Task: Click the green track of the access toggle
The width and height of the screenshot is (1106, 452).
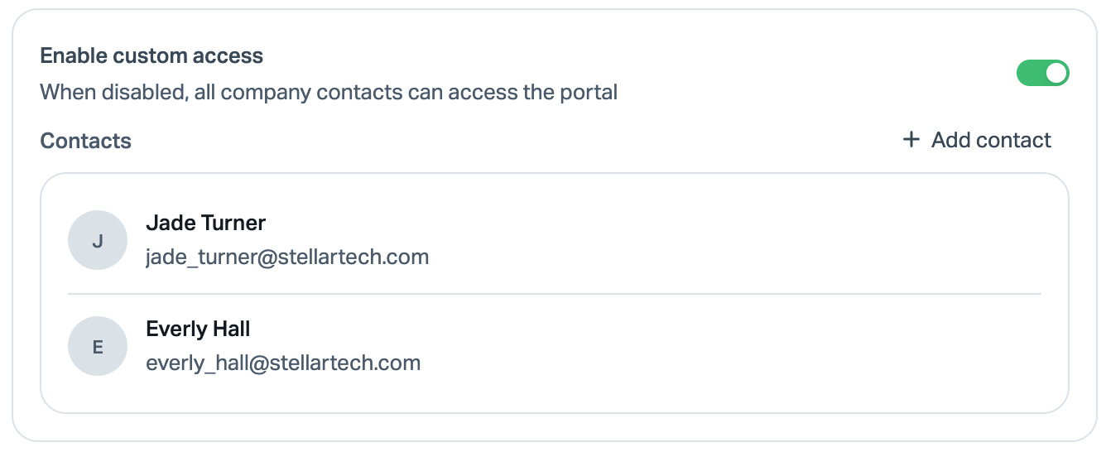Action: coord(1030,73)
